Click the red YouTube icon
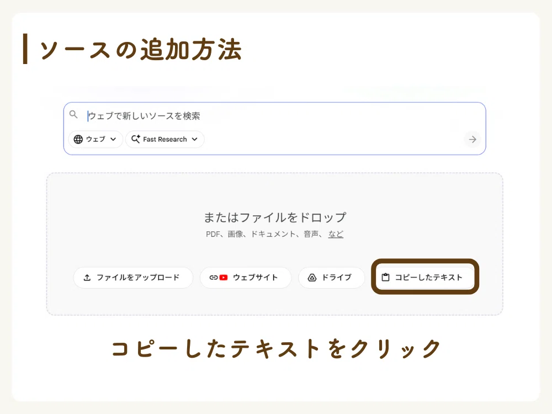 coord(224,278)
